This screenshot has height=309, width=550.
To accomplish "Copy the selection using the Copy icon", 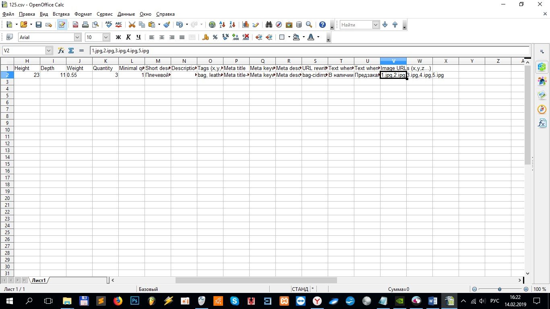I will (142, 25).
